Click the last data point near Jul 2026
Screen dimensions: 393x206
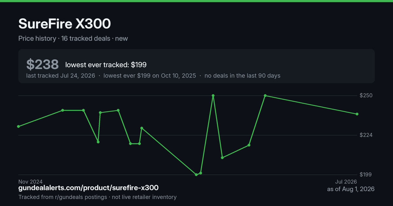coord(357,114)
